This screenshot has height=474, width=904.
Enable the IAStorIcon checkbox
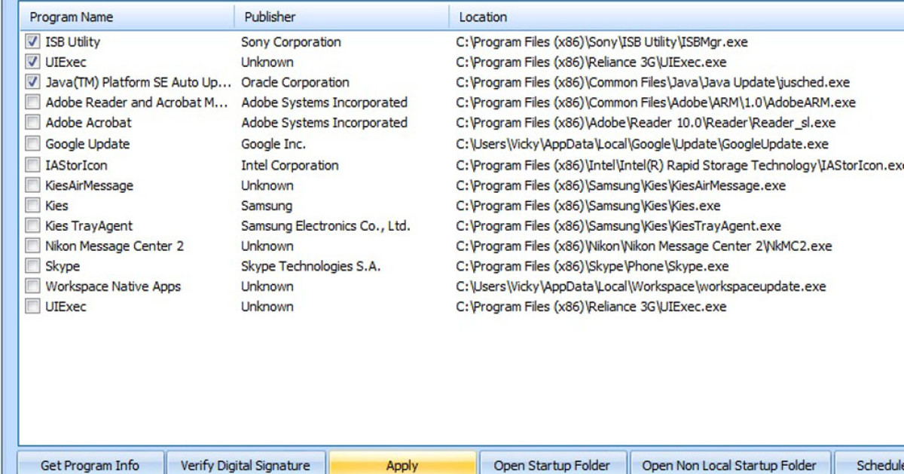(x=32, y=165)
